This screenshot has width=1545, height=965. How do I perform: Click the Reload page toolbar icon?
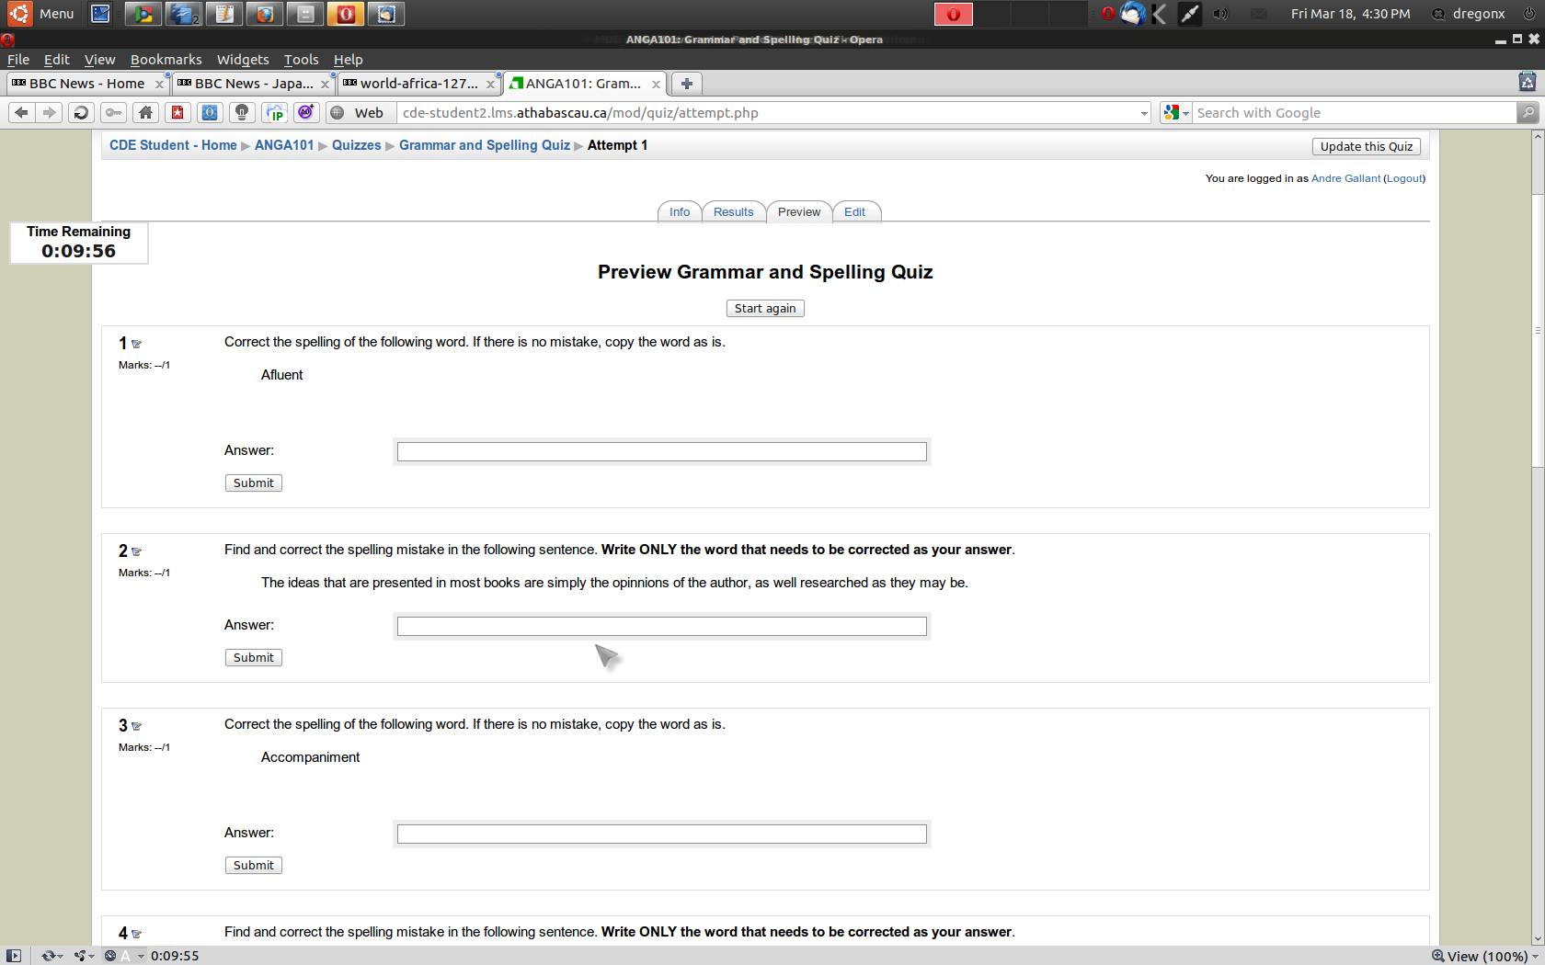tap(81, 112)
